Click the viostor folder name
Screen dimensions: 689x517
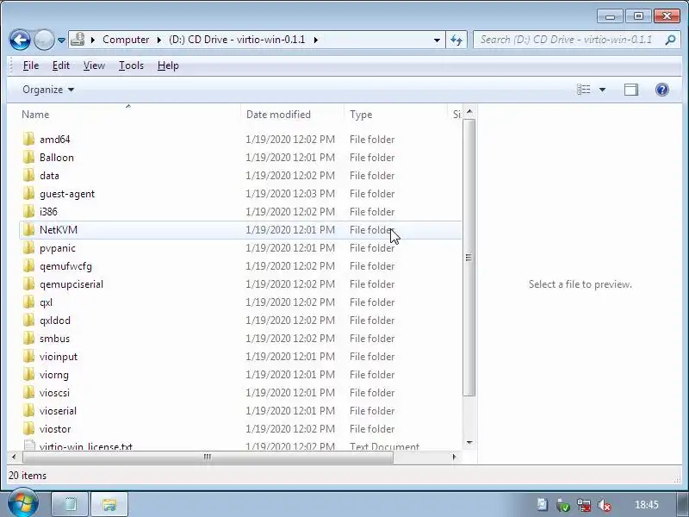point(55,428)
